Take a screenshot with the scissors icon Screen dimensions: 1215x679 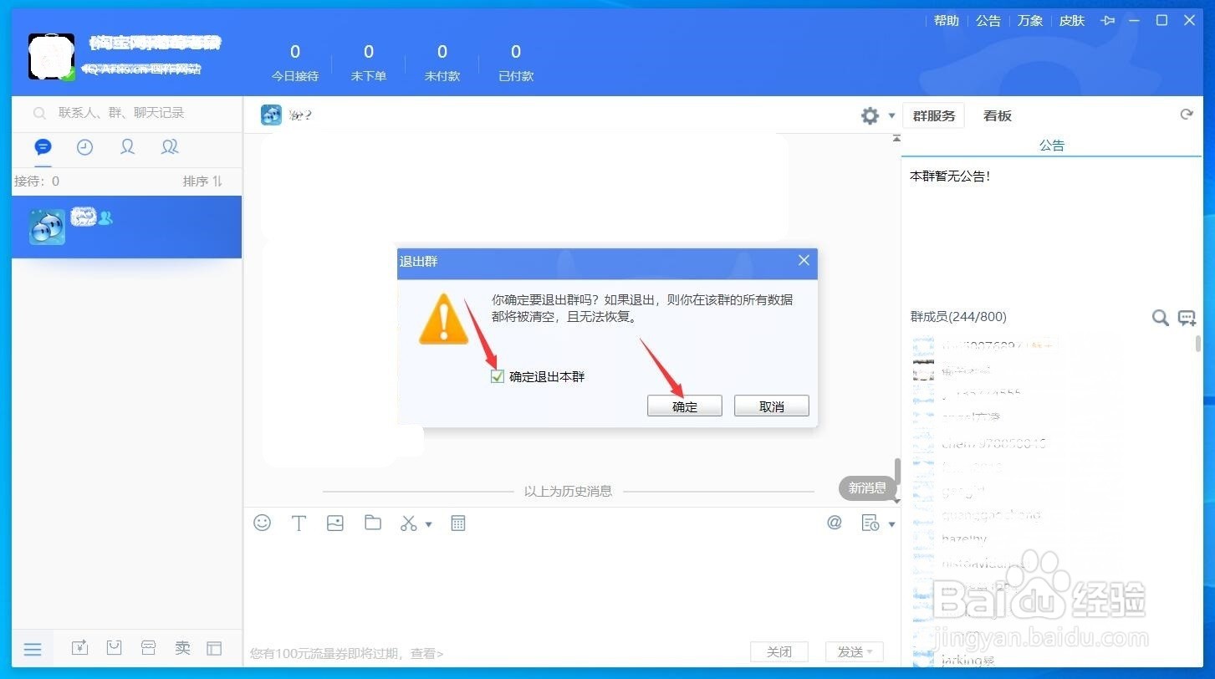pyautogui.click(x=408, y=523)
